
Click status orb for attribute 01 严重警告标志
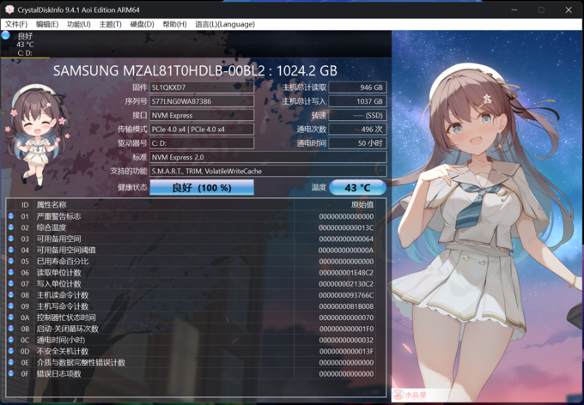pos(11,216)
